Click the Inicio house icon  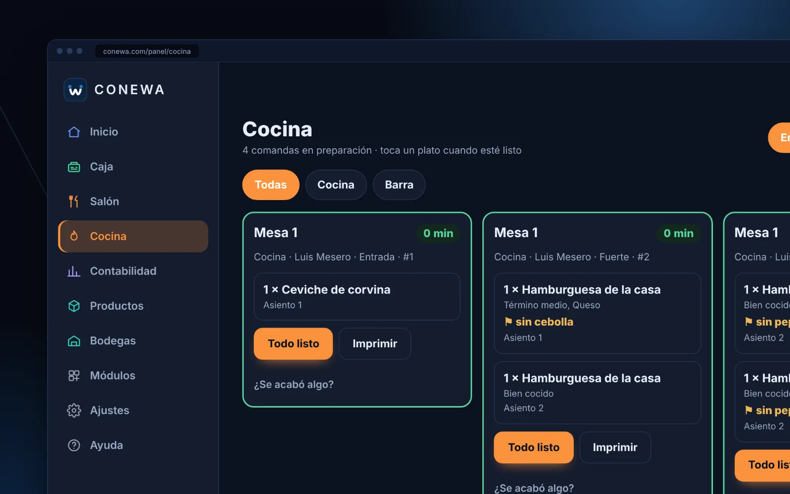[x=74, y=132]
